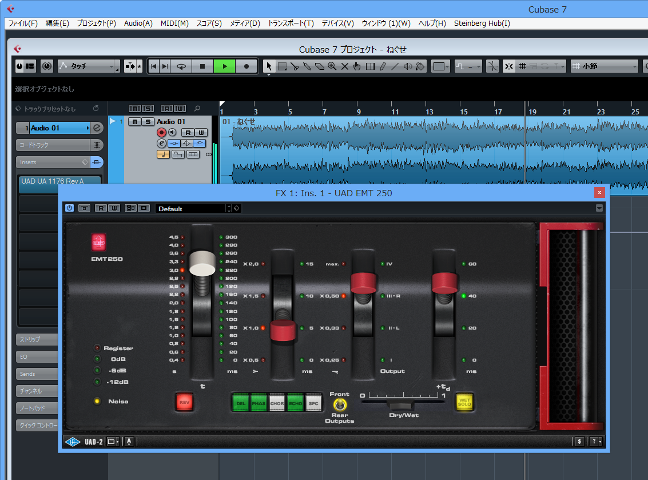Toggle cycle loop mode

pyautogui.click(x=181, y=66)
